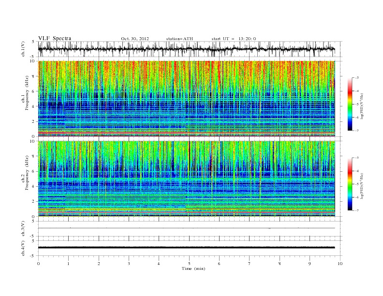Image resolution: width=383 pixels, height=296 pixels.
Task: Click the "-5" tick on the ch.4(V) axis
Action: click(x=33, y=256)
